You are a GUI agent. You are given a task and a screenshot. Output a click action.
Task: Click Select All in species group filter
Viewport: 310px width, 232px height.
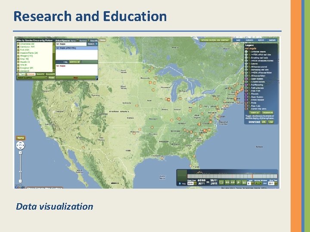(x=40, y=74)
